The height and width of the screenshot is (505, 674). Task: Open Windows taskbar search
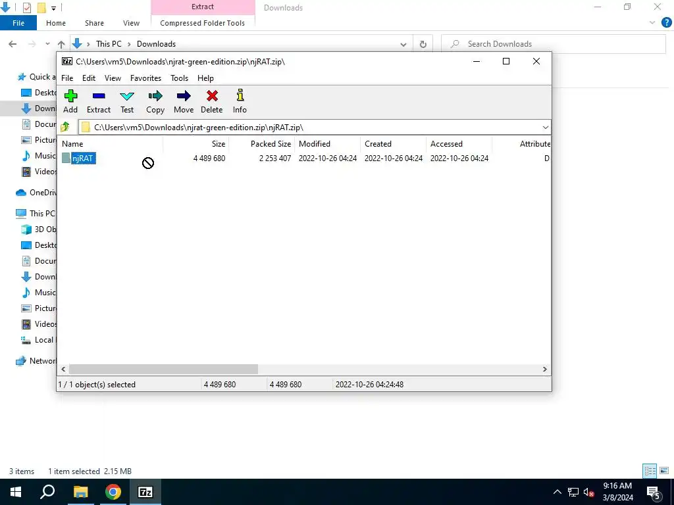[x=47, y=492]
